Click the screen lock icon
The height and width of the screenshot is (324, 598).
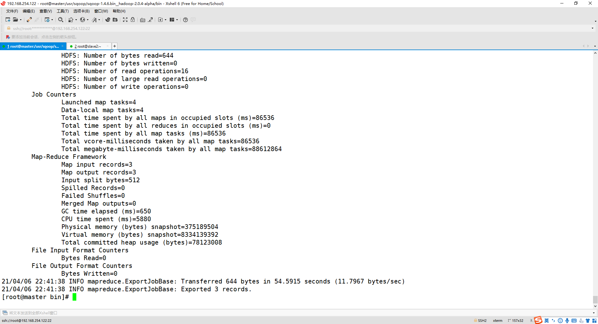133,20
